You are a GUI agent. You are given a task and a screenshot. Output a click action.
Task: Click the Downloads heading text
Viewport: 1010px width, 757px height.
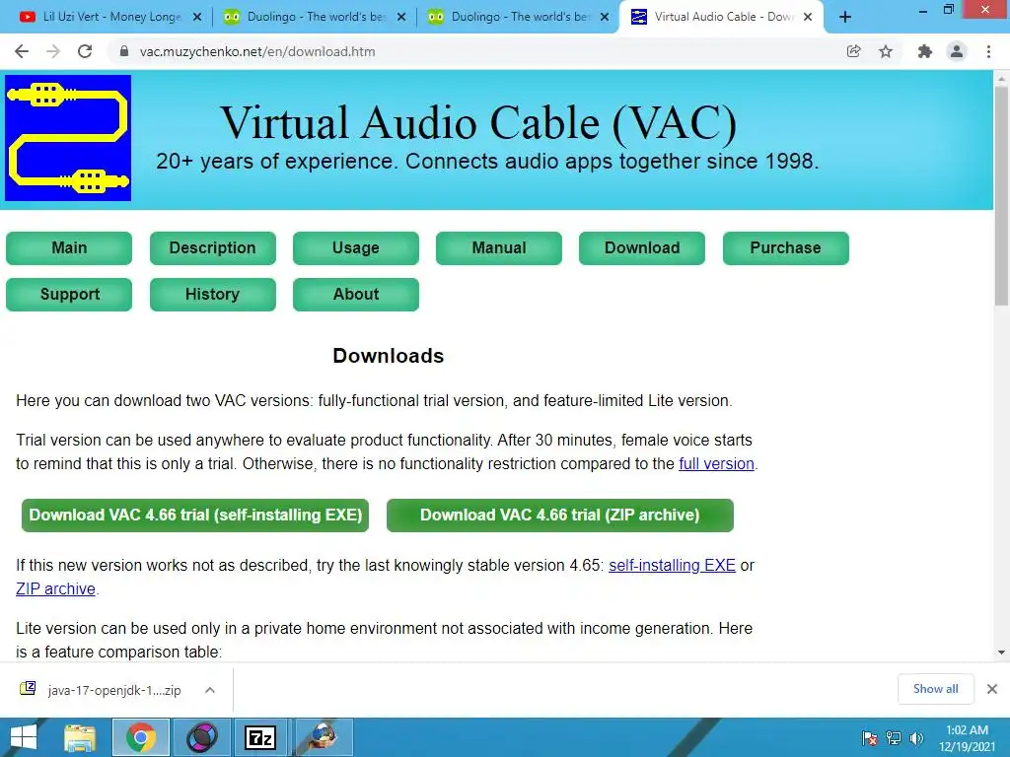pyautogui.click(x=389, y=356)
